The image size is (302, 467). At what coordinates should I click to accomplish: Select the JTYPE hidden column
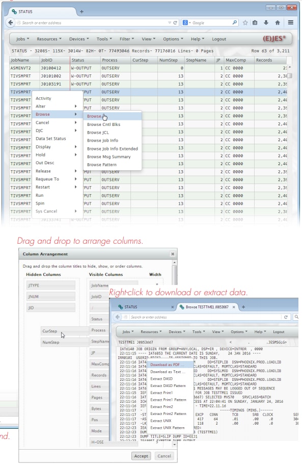pos(50,286)
